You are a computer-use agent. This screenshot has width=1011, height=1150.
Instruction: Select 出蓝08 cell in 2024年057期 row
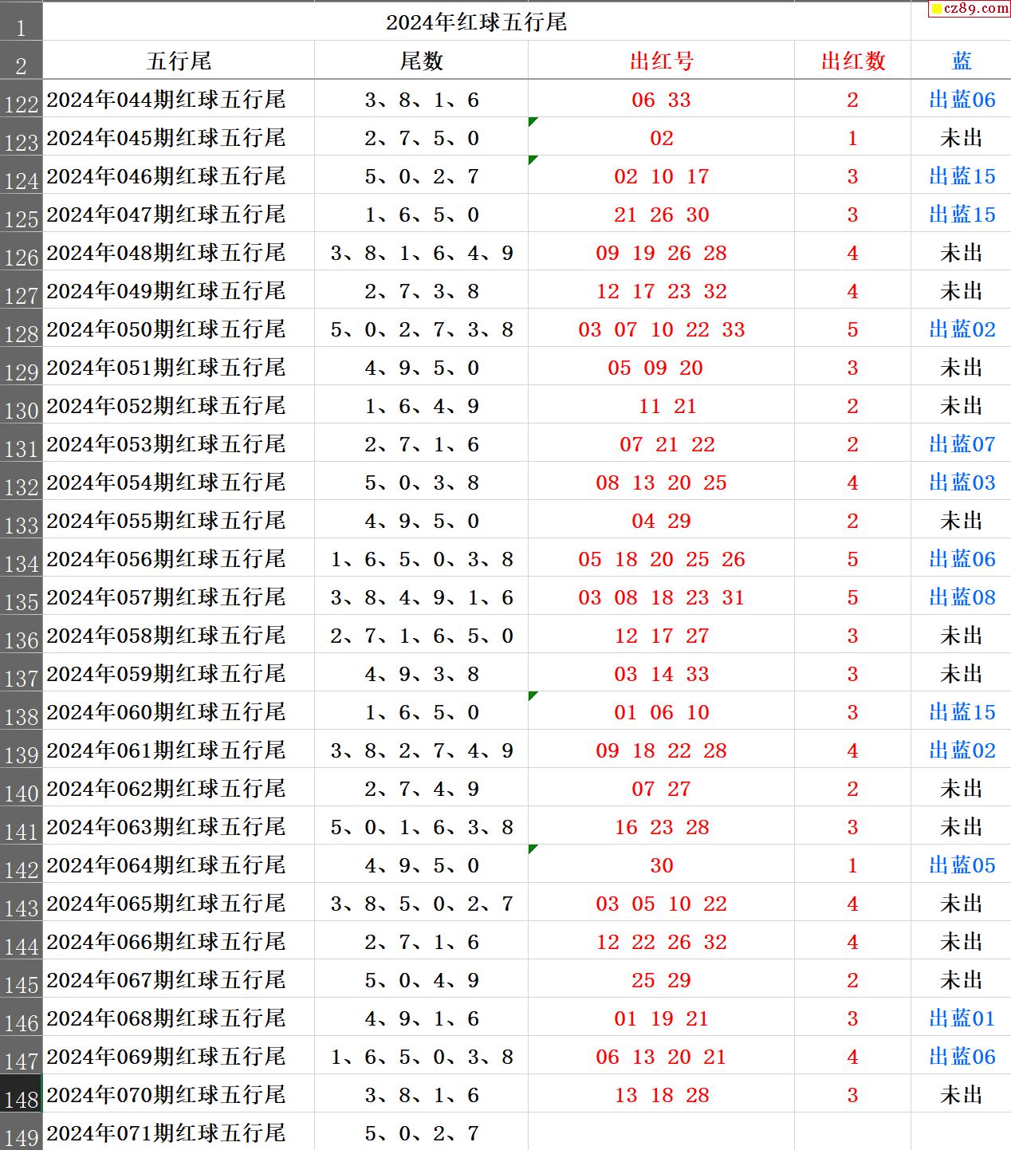[961, 597]
